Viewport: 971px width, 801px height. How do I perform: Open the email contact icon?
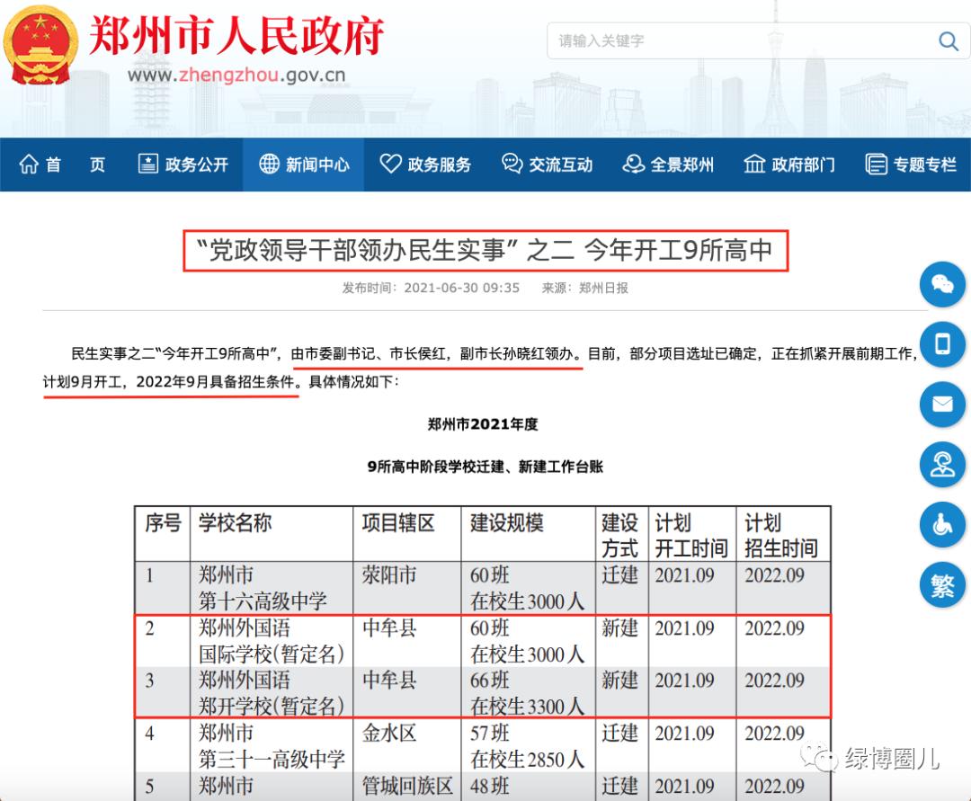click(x=941, y=405)
